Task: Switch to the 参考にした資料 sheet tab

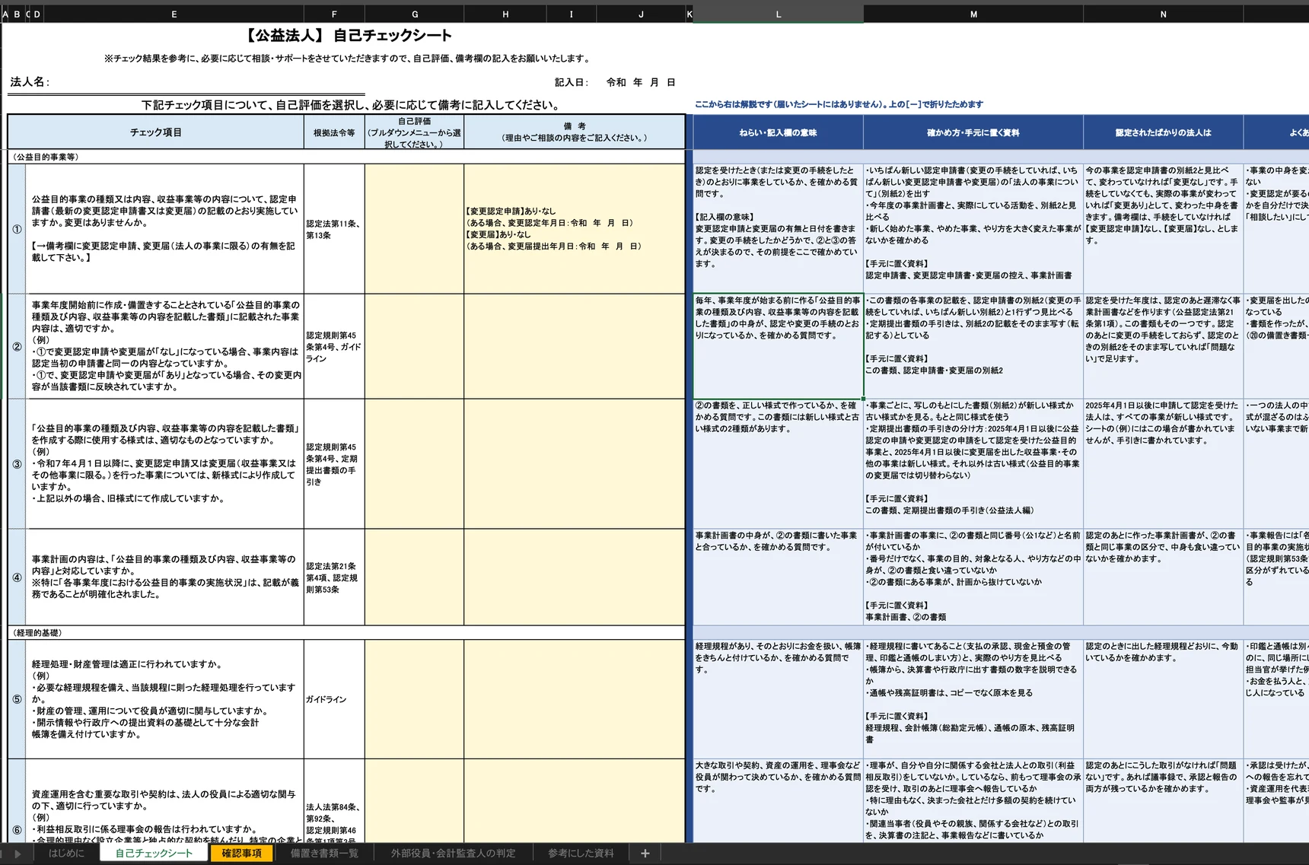Action: (x=581, y=854)
